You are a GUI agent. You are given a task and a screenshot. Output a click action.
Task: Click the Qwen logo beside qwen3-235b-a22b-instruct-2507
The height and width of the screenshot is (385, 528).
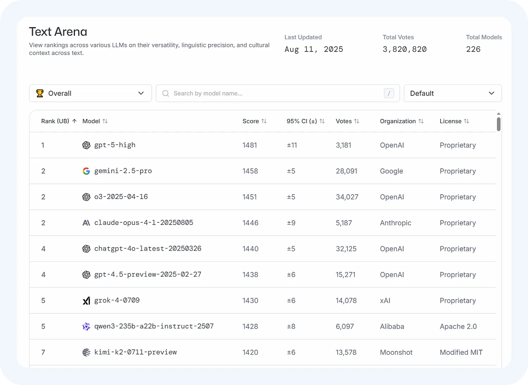(86, 327)
